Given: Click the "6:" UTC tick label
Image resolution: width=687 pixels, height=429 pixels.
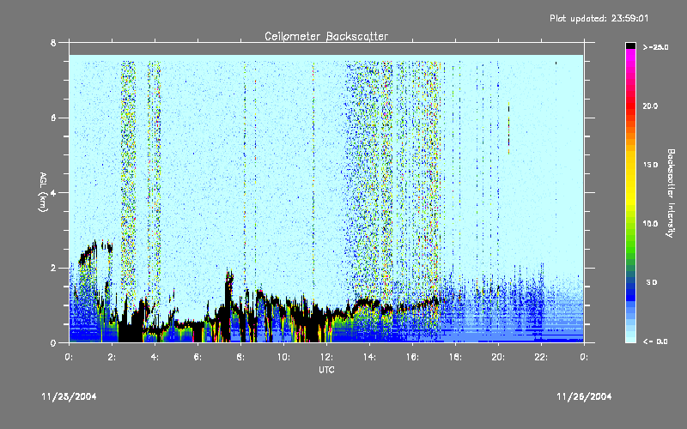Looking at the screenshot, I should (198, 357).
